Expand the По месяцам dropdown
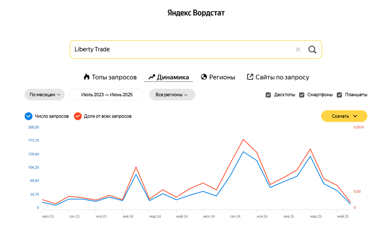The image size is (385, 227). [x=45, y=95]
